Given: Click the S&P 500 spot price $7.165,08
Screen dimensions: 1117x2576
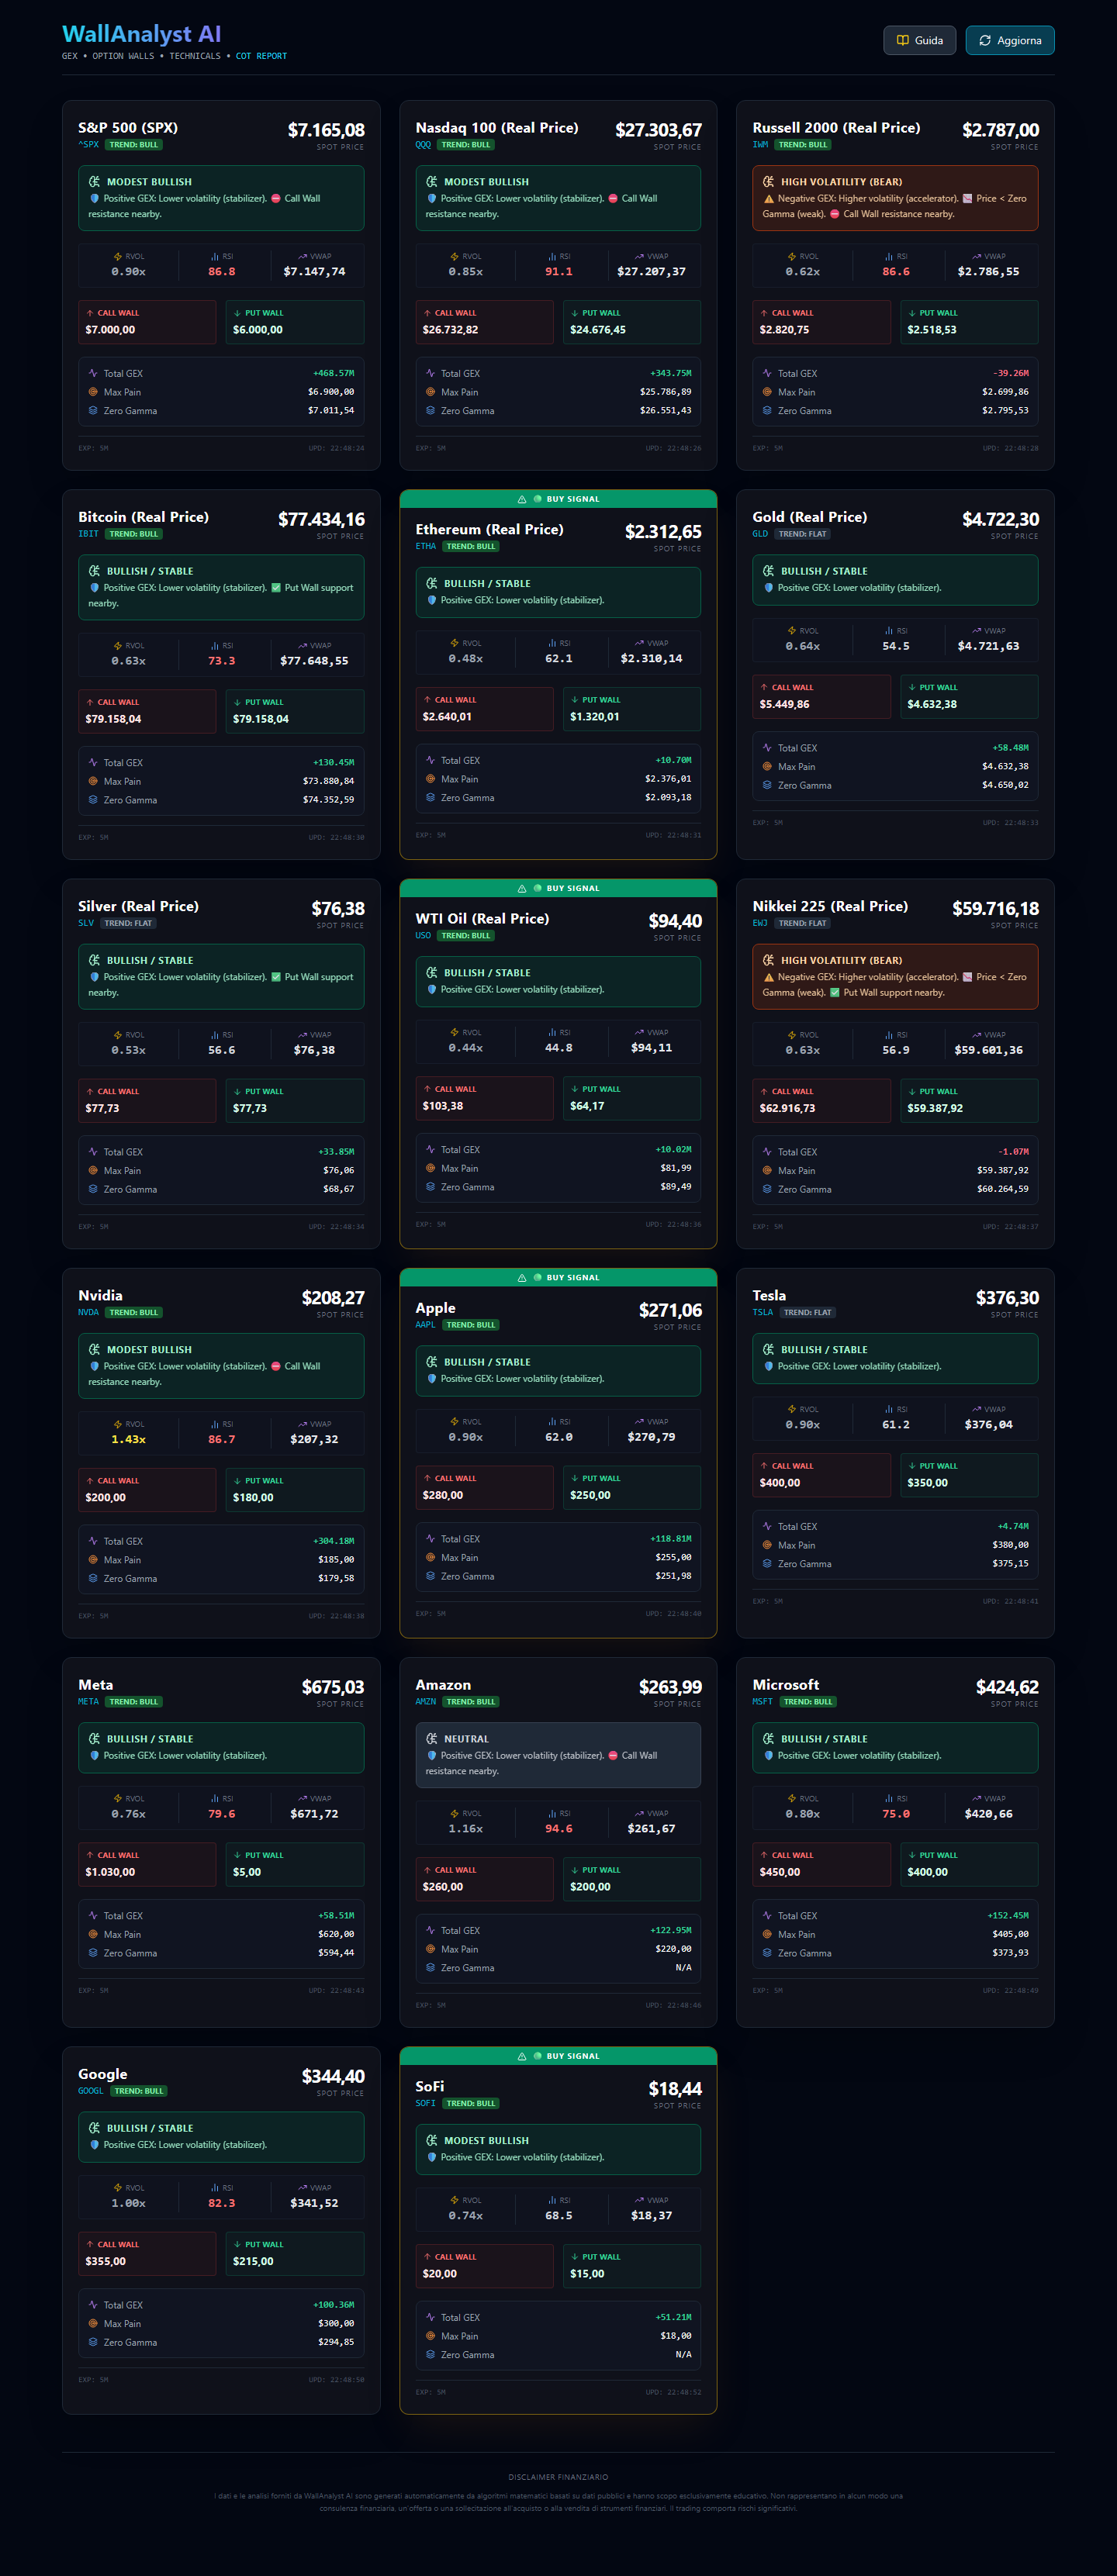Looking at the screenshot, I should coord(326,130).
